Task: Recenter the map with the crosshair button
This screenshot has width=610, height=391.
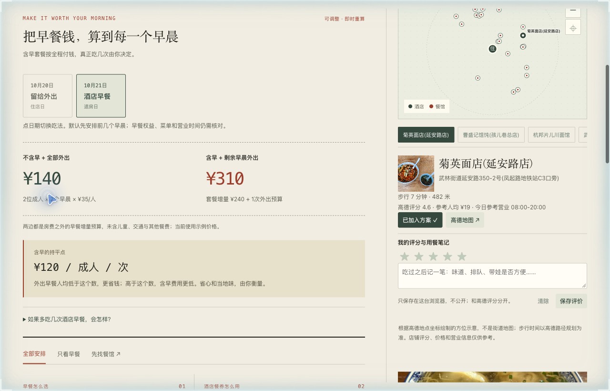Action: [x=573, y=28]
